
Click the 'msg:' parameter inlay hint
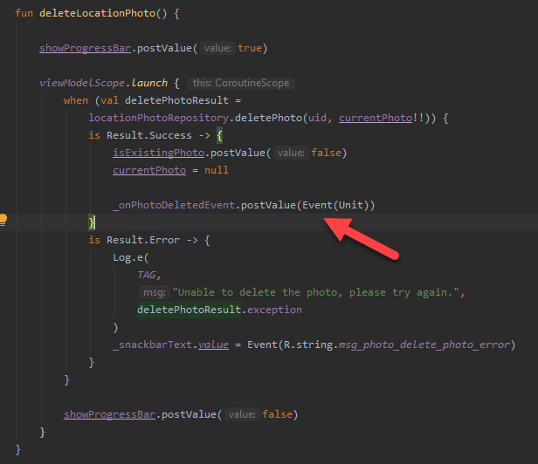tap(155, 292)
